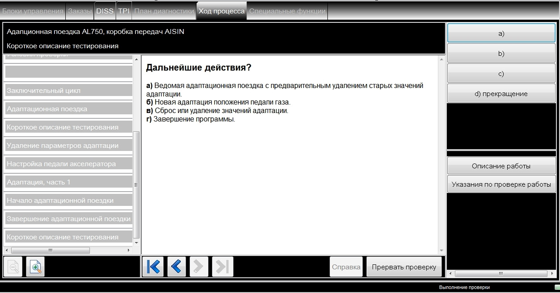The height and width of the screenshot is (293, 560).
Task: Switch to План диагностики tab
Action: click(164, 11)
